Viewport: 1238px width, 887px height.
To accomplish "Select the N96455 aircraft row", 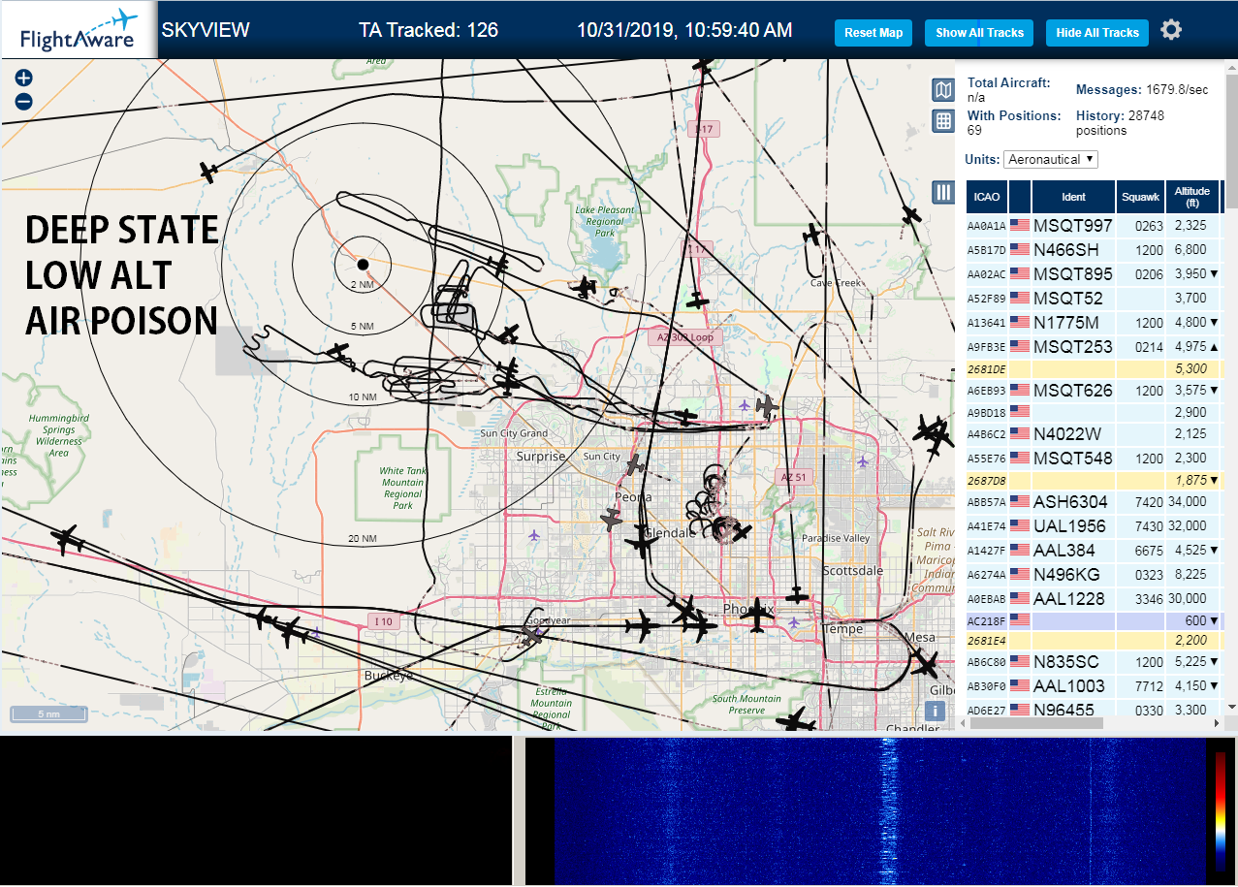I will coord(1094,708).
